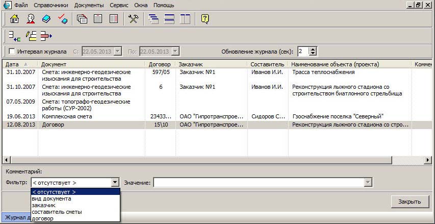
Task: Click 'Наименование объекта (проекта)' column header
Action: [350, 64]
